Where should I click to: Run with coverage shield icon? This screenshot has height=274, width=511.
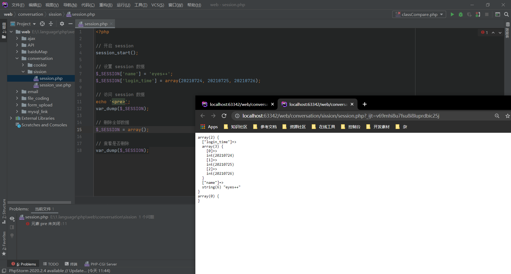click(x=469, y=14)
